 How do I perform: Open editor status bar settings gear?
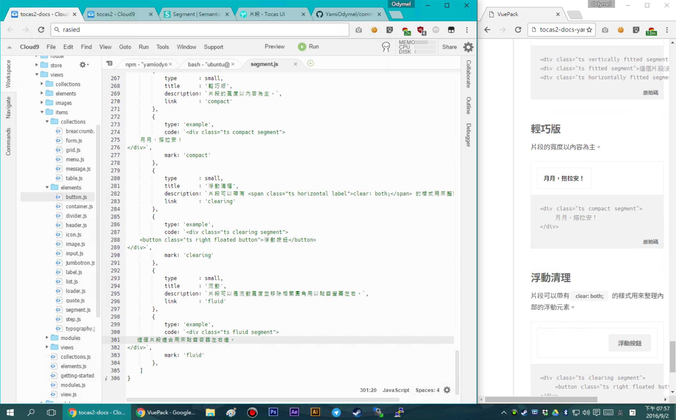pyautogui.click(x=447, y=390)
